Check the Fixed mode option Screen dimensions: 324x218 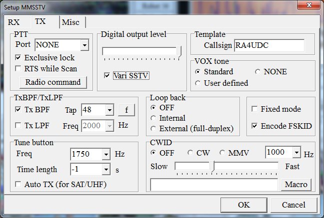click(255, 109)
